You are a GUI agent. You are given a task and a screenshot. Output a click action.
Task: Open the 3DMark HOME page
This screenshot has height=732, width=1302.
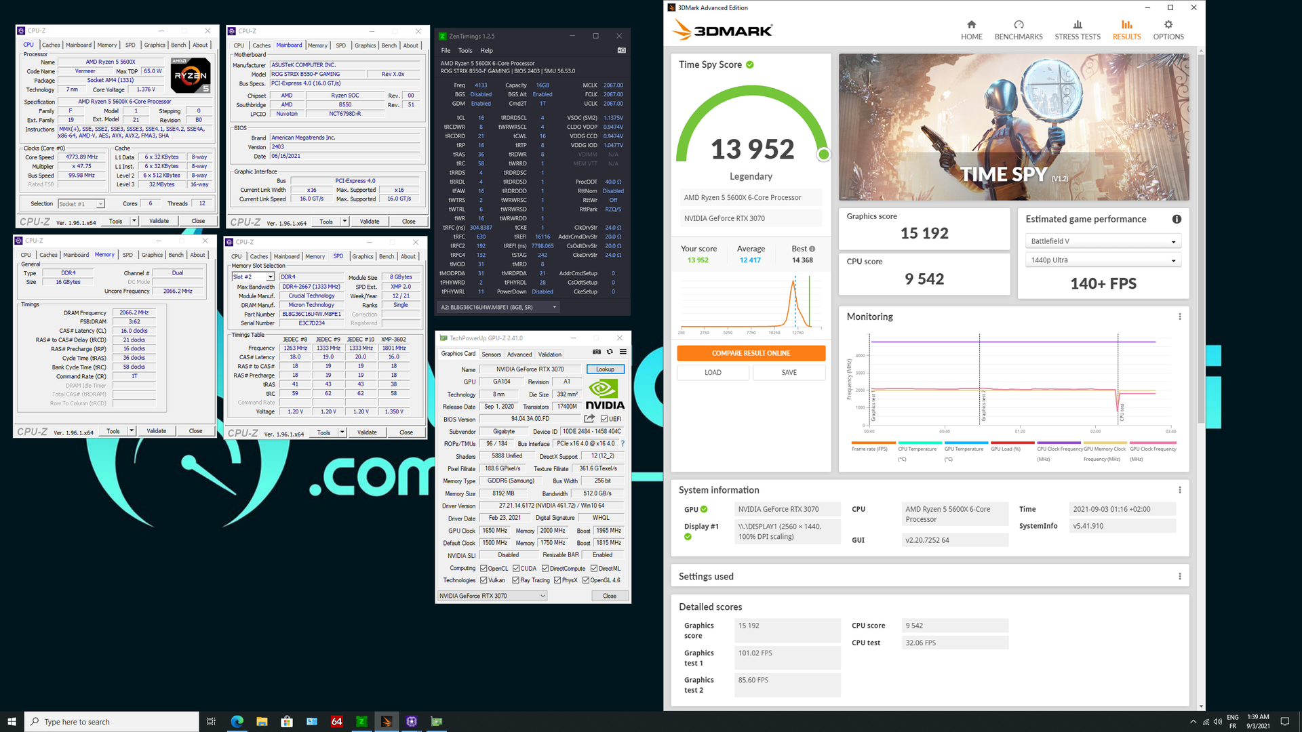pos(971,30)
